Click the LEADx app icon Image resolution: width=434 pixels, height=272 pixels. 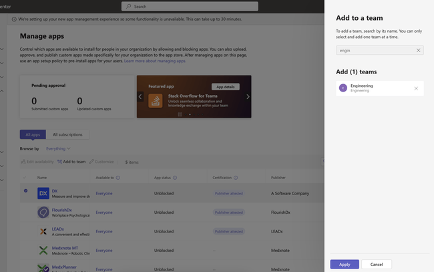point(43,231)
